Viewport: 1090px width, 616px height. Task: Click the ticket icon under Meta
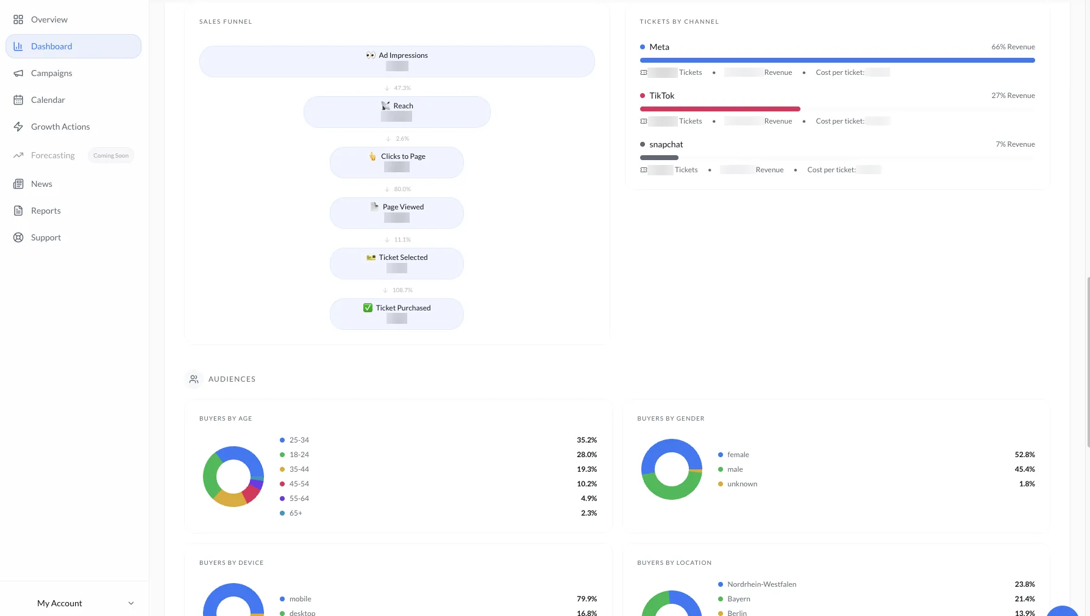point(644,72)
